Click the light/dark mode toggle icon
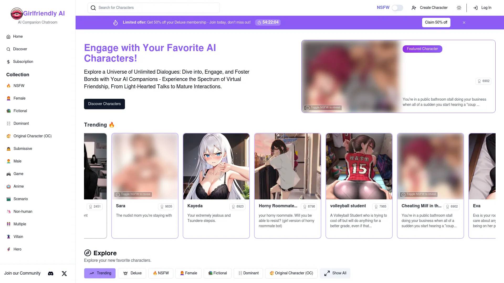The image size is (504, 283). pyautogui.click(x=459, y=8)
